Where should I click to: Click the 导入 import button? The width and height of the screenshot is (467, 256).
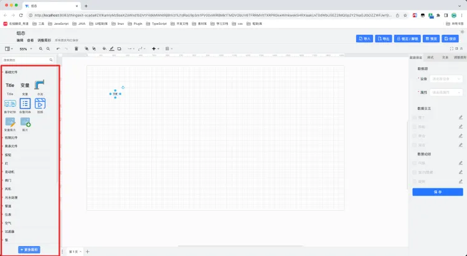click(364, 39)
